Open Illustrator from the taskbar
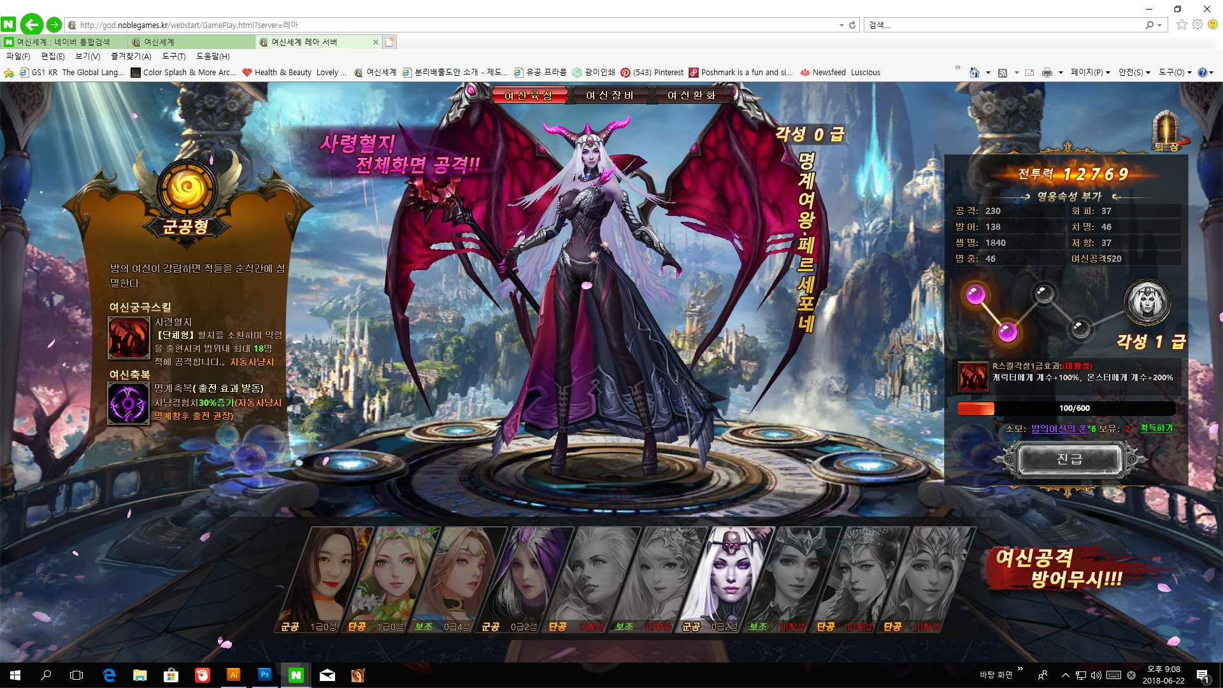This screenshot has width=1223, height=688. (x=234, y=675)
